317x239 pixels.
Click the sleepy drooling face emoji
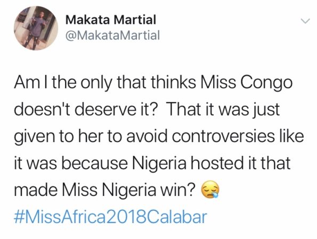coord(210,189)
